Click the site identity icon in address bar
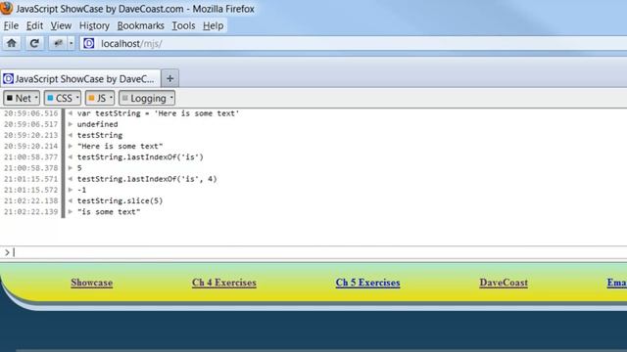This screenshot has width=627, height=352. [89, 43]
